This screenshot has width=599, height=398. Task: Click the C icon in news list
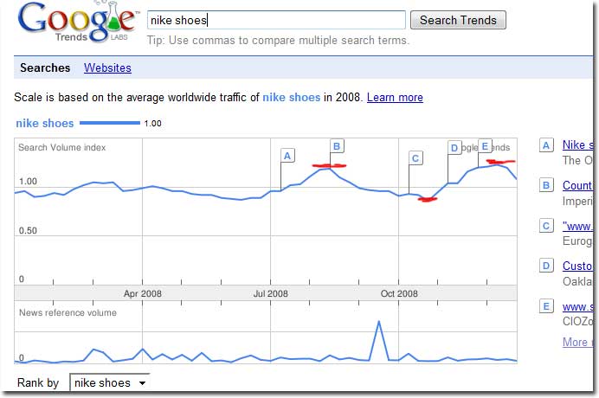coord(546,226)
